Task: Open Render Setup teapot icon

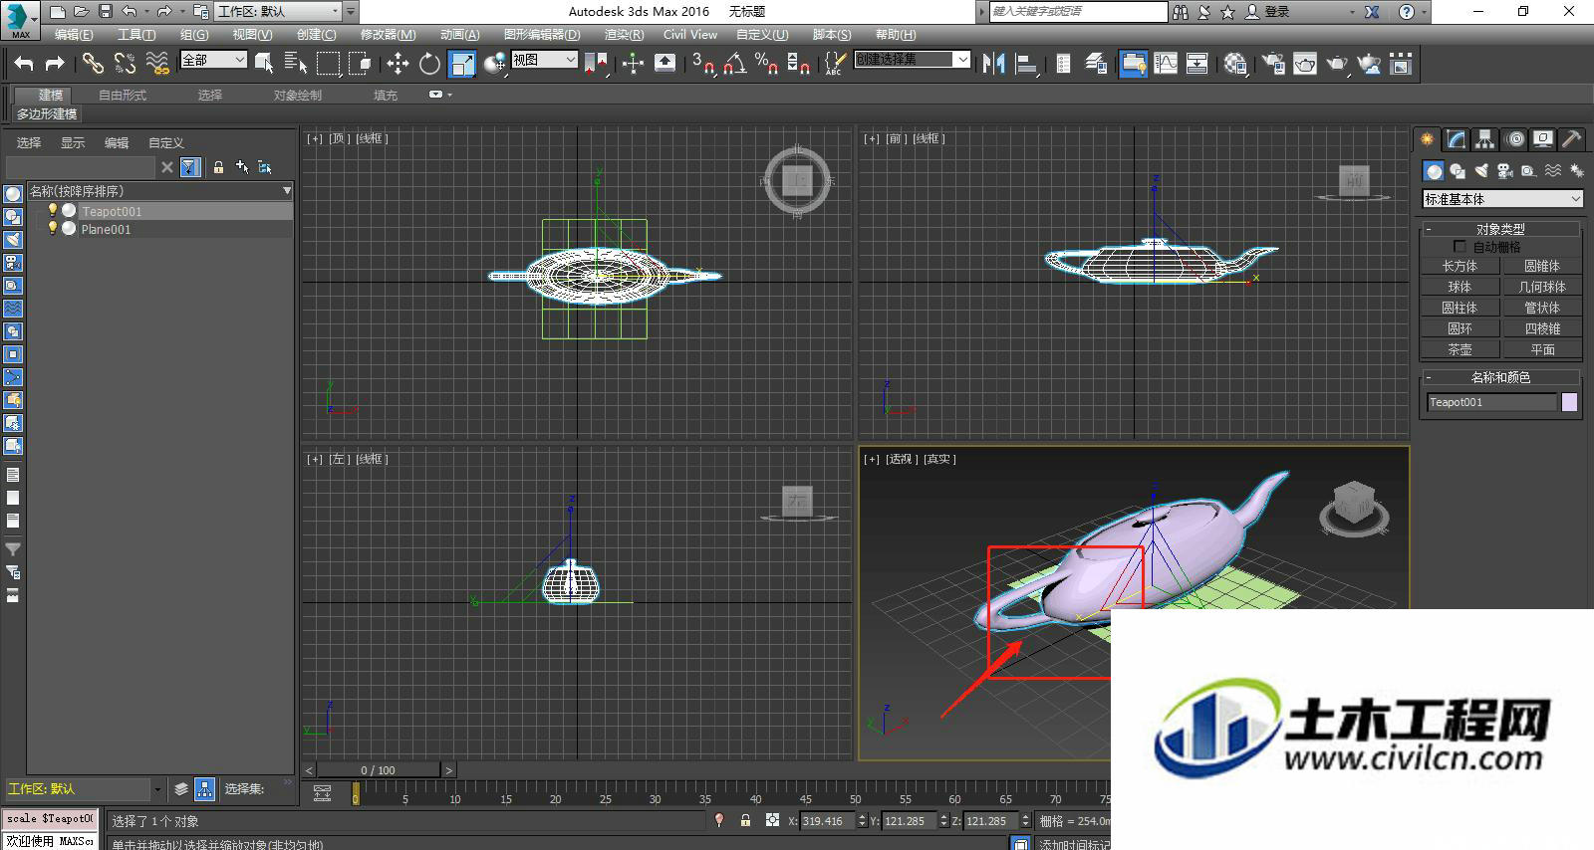Action: click(x=1272, y=64)
